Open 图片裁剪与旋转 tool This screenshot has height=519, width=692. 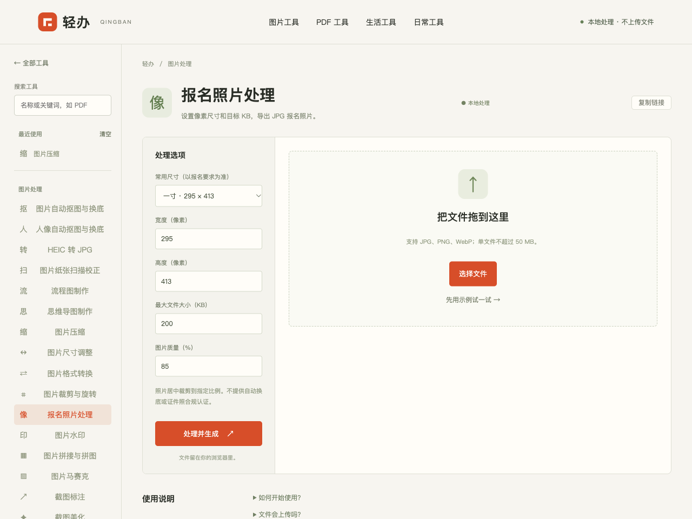click(63, 394)
